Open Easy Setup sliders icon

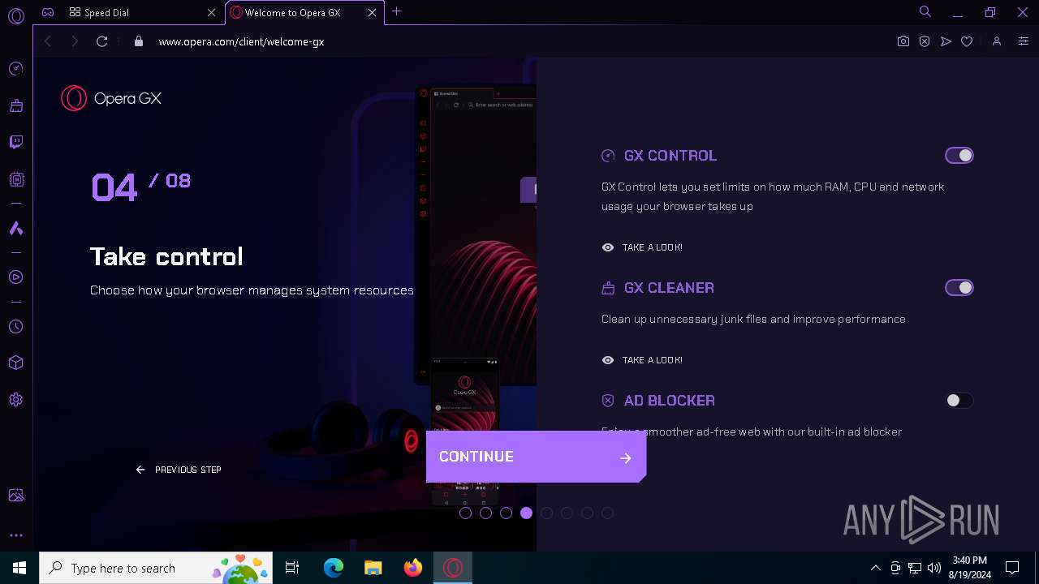(1023, 41)
